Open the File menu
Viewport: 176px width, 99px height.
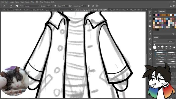click(2, 2)
